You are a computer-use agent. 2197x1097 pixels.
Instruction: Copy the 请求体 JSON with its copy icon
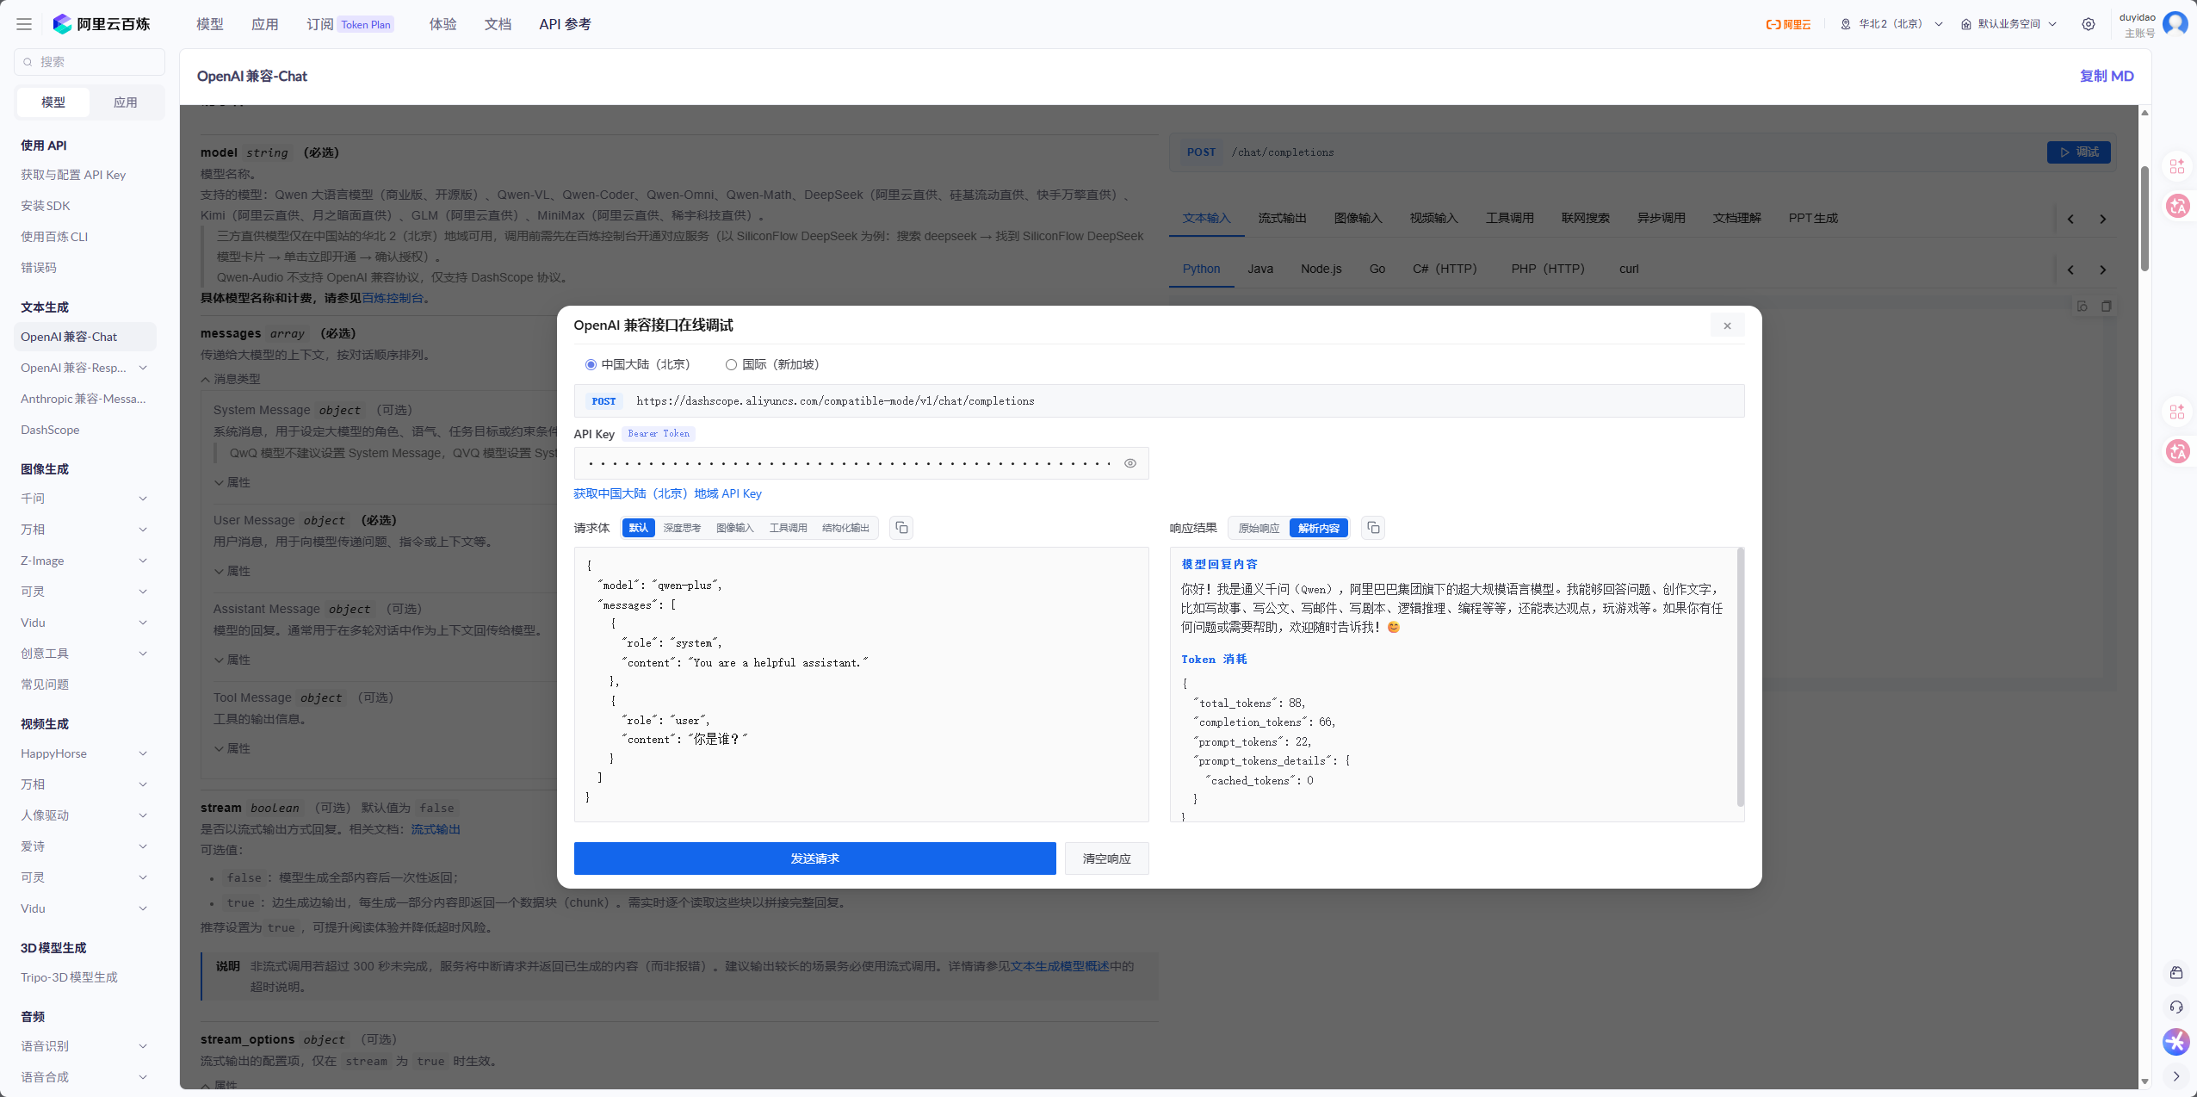[x=901, y=528]
